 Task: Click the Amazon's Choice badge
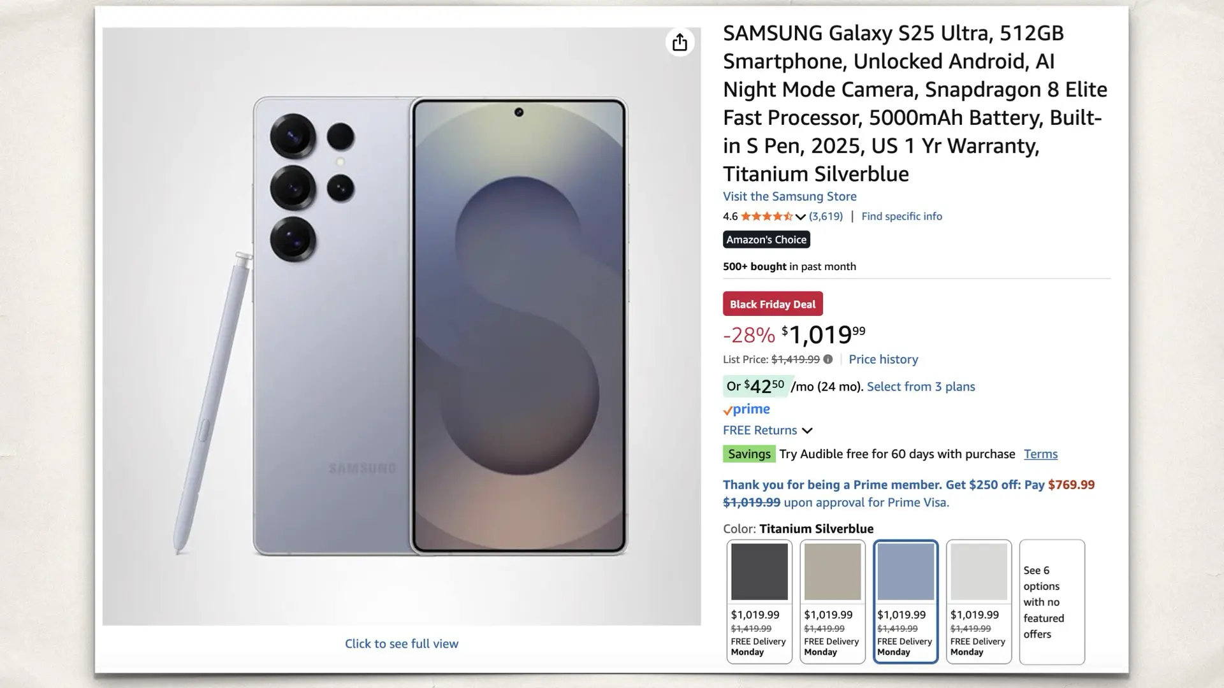click(x=766, y=240)
